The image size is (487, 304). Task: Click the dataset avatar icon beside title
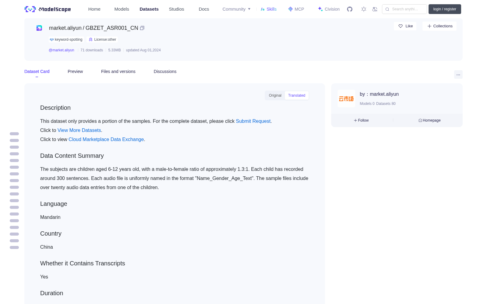click(39, 28)
